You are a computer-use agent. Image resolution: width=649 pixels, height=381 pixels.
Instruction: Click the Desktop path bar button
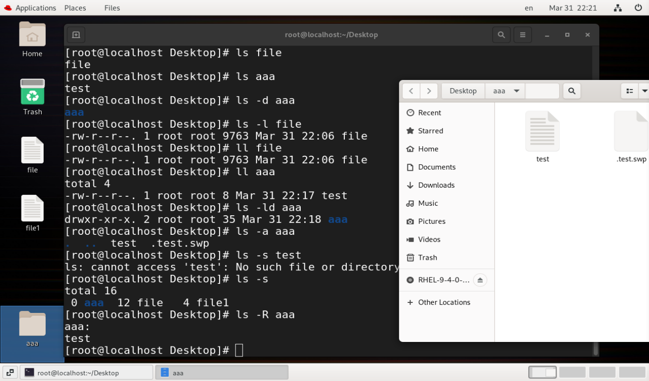[463, 91]
